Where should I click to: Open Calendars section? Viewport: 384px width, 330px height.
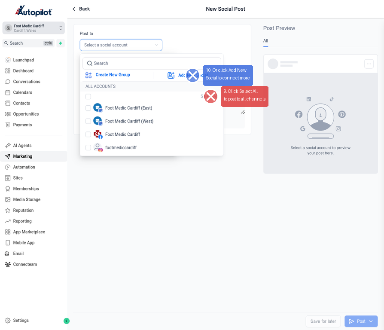22,92
